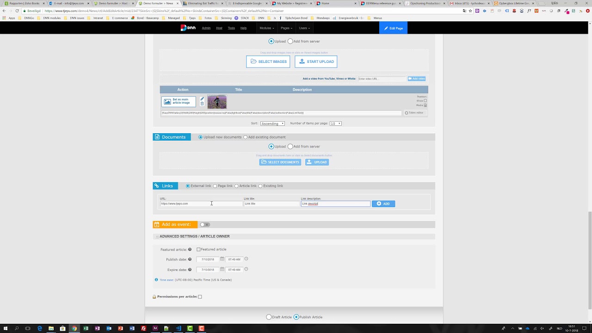This screenshot has width=592, height=333.
Task: Open the Modules dropdown menu
Action: (267, 28)
